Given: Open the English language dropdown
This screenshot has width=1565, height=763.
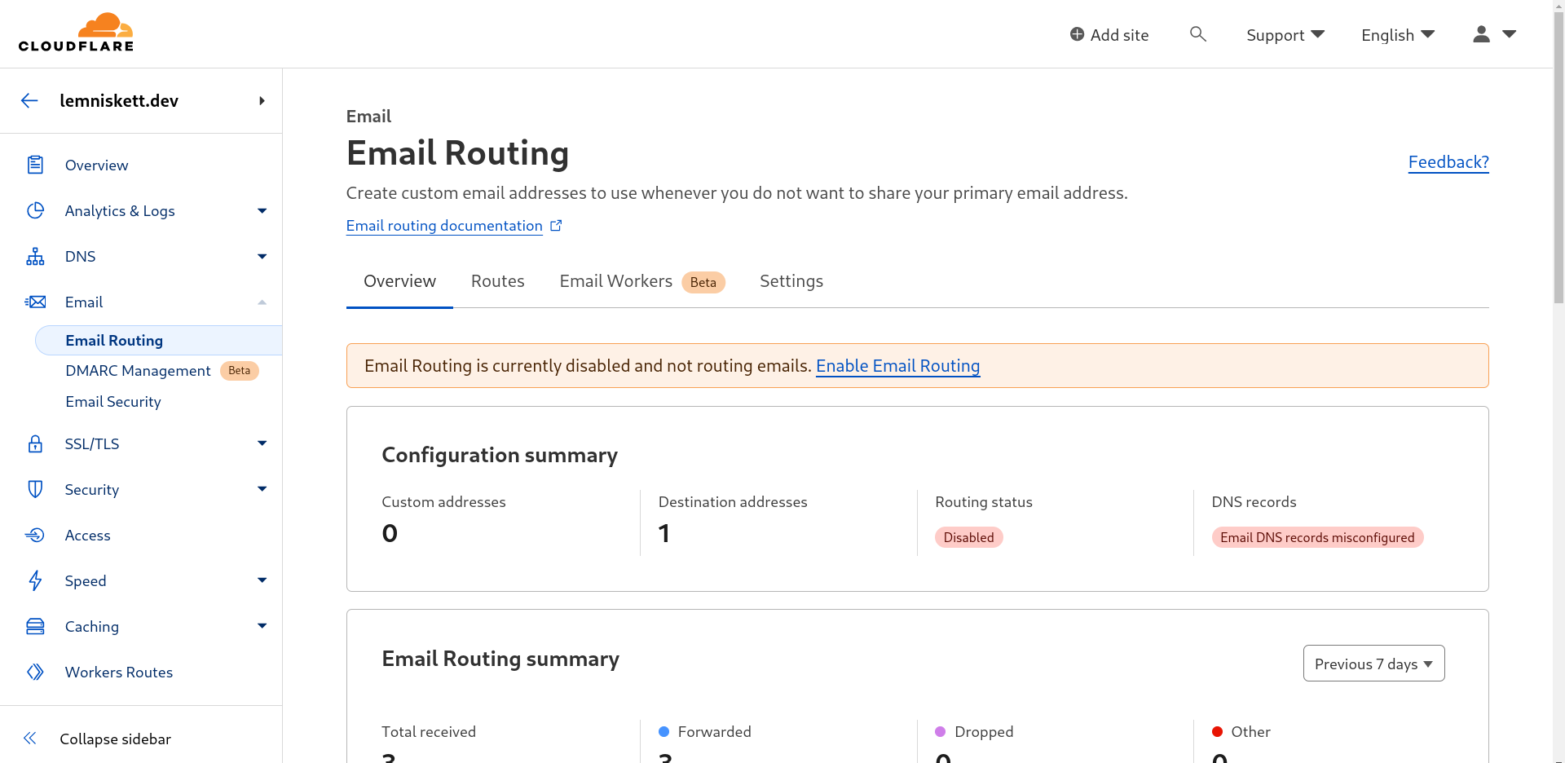Looking at the screenshot, I should click(x=1398, y=35).
